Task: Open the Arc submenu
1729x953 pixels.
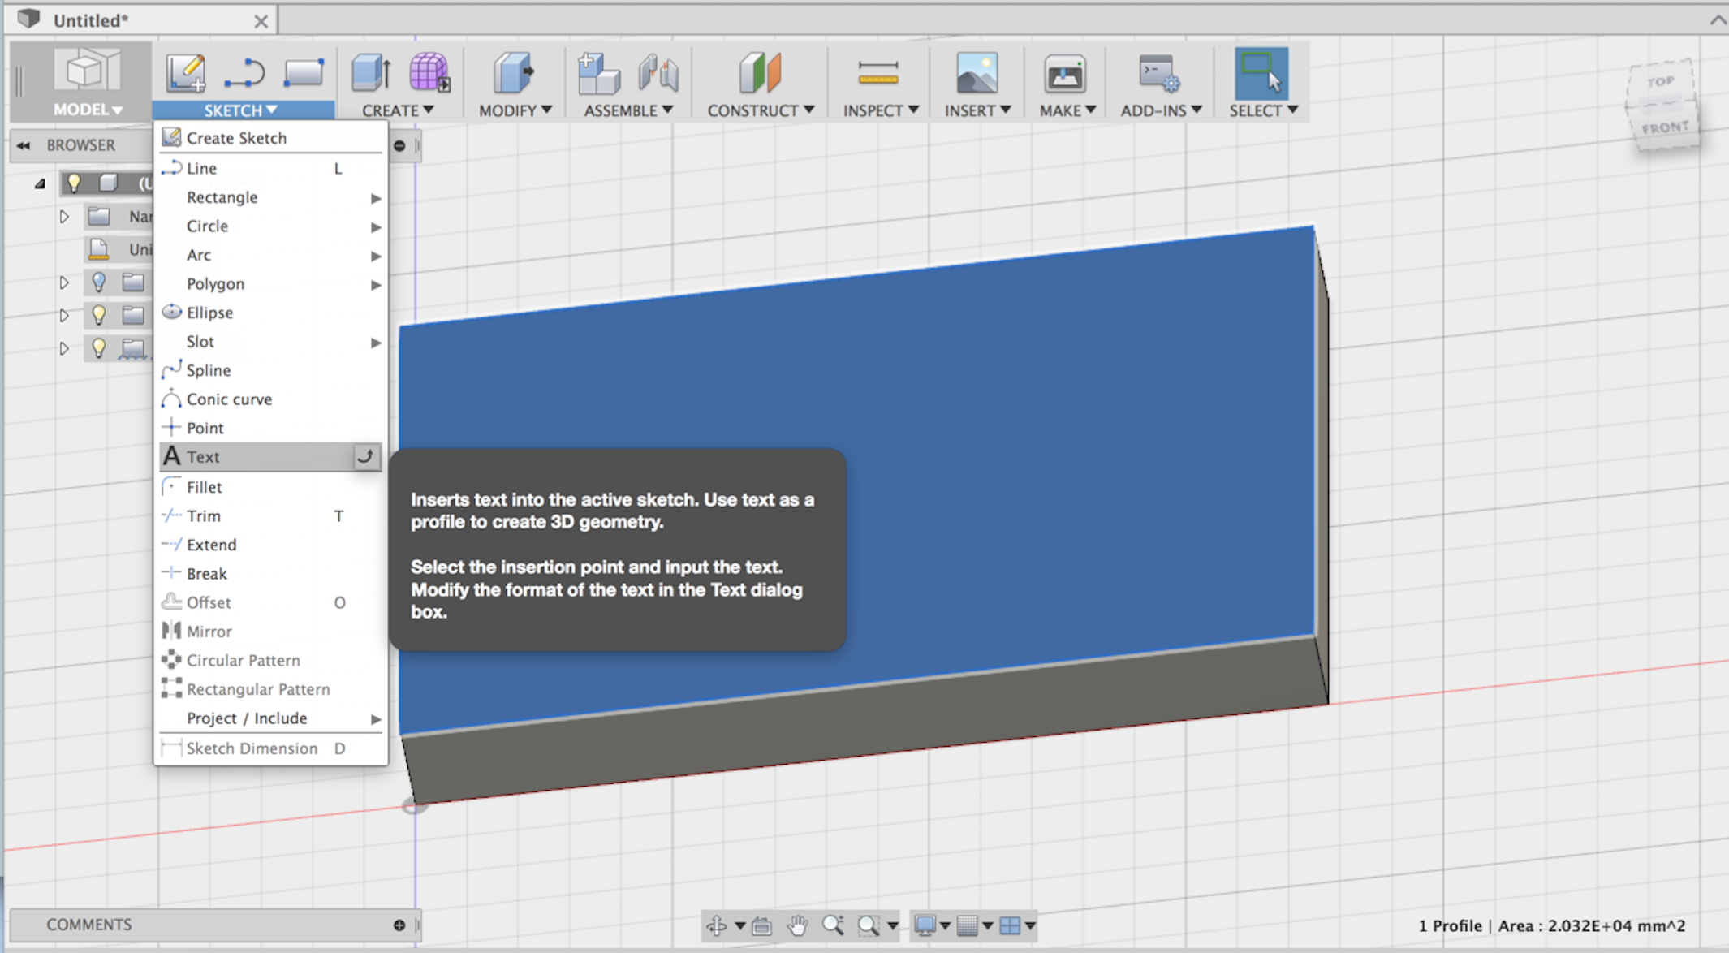Action: tap(270, 255)
